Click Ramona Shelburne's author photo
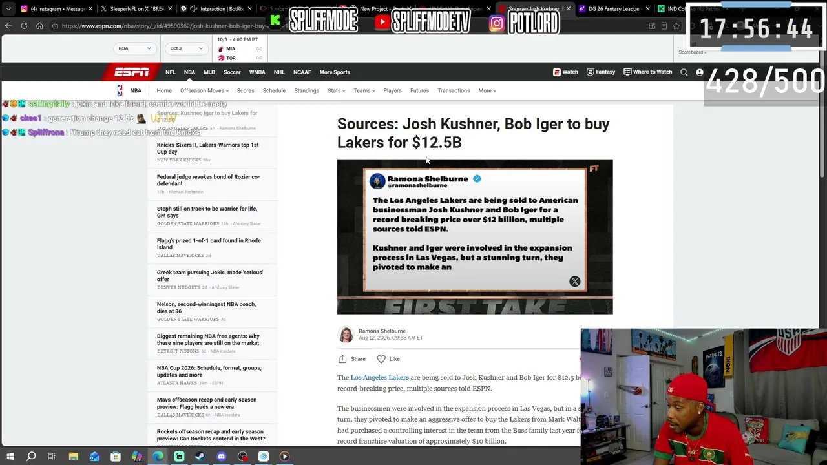 pyautogui.click(x=346, y=335)
